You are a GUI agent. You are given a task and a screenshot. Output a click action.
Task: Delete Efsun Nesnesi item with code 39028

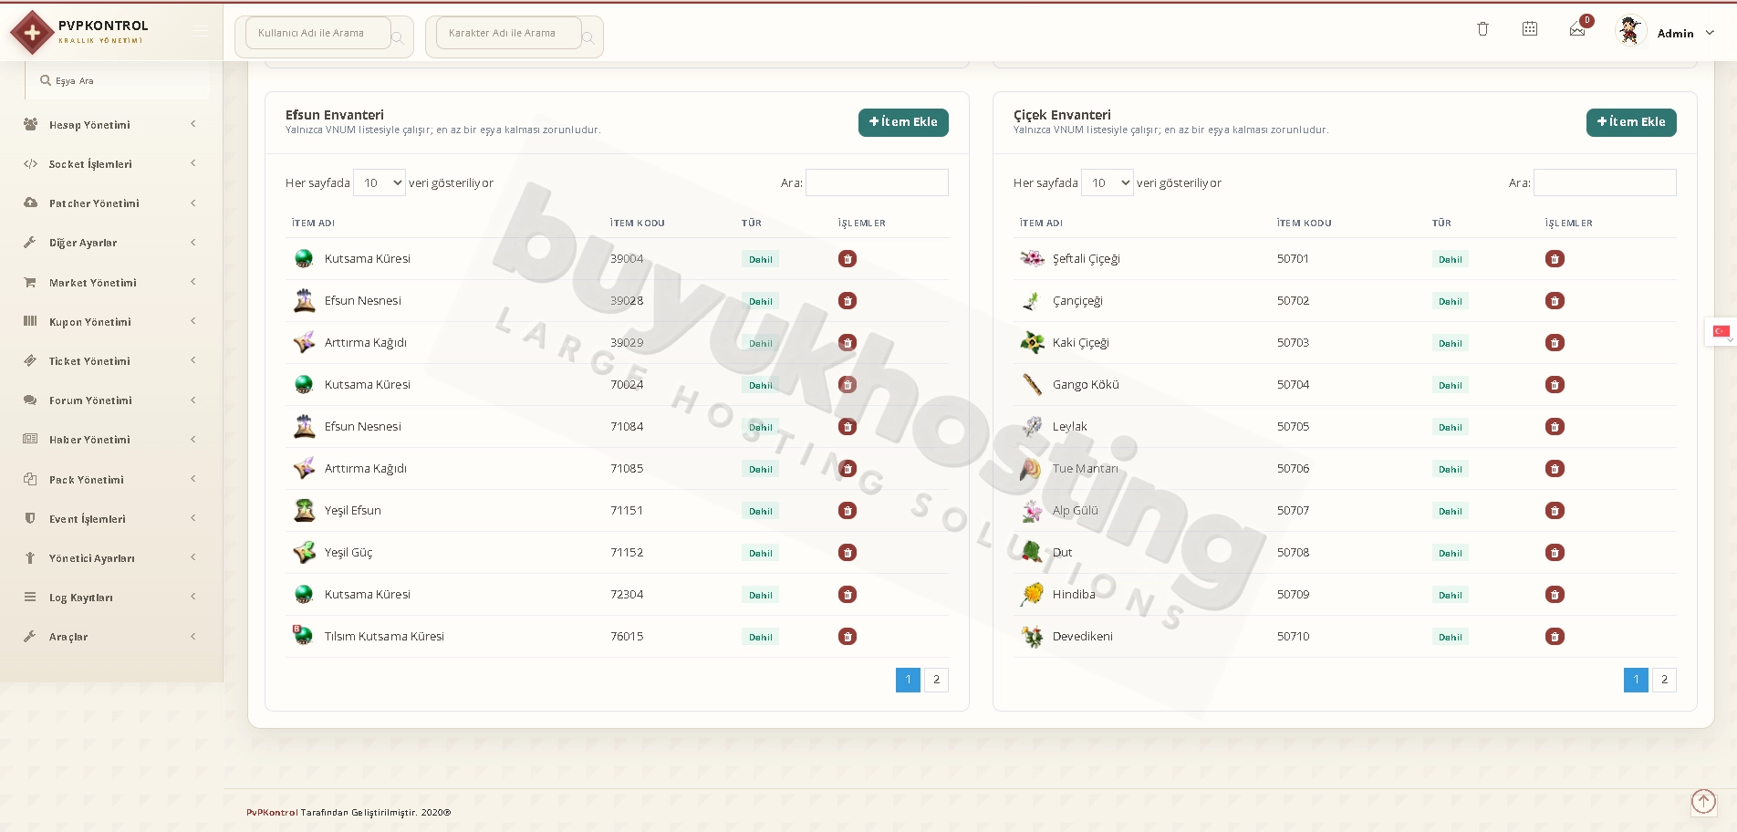[x=848, y=301]
